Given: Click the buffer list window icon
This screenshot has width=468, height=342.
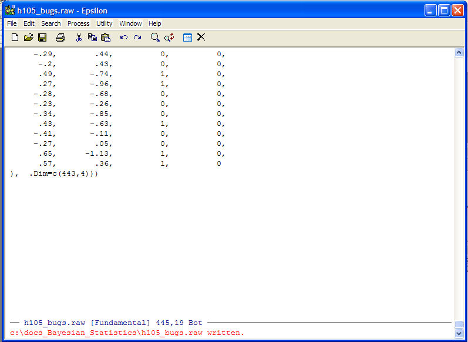Looking at the screenshot, I should pos(187,37).
